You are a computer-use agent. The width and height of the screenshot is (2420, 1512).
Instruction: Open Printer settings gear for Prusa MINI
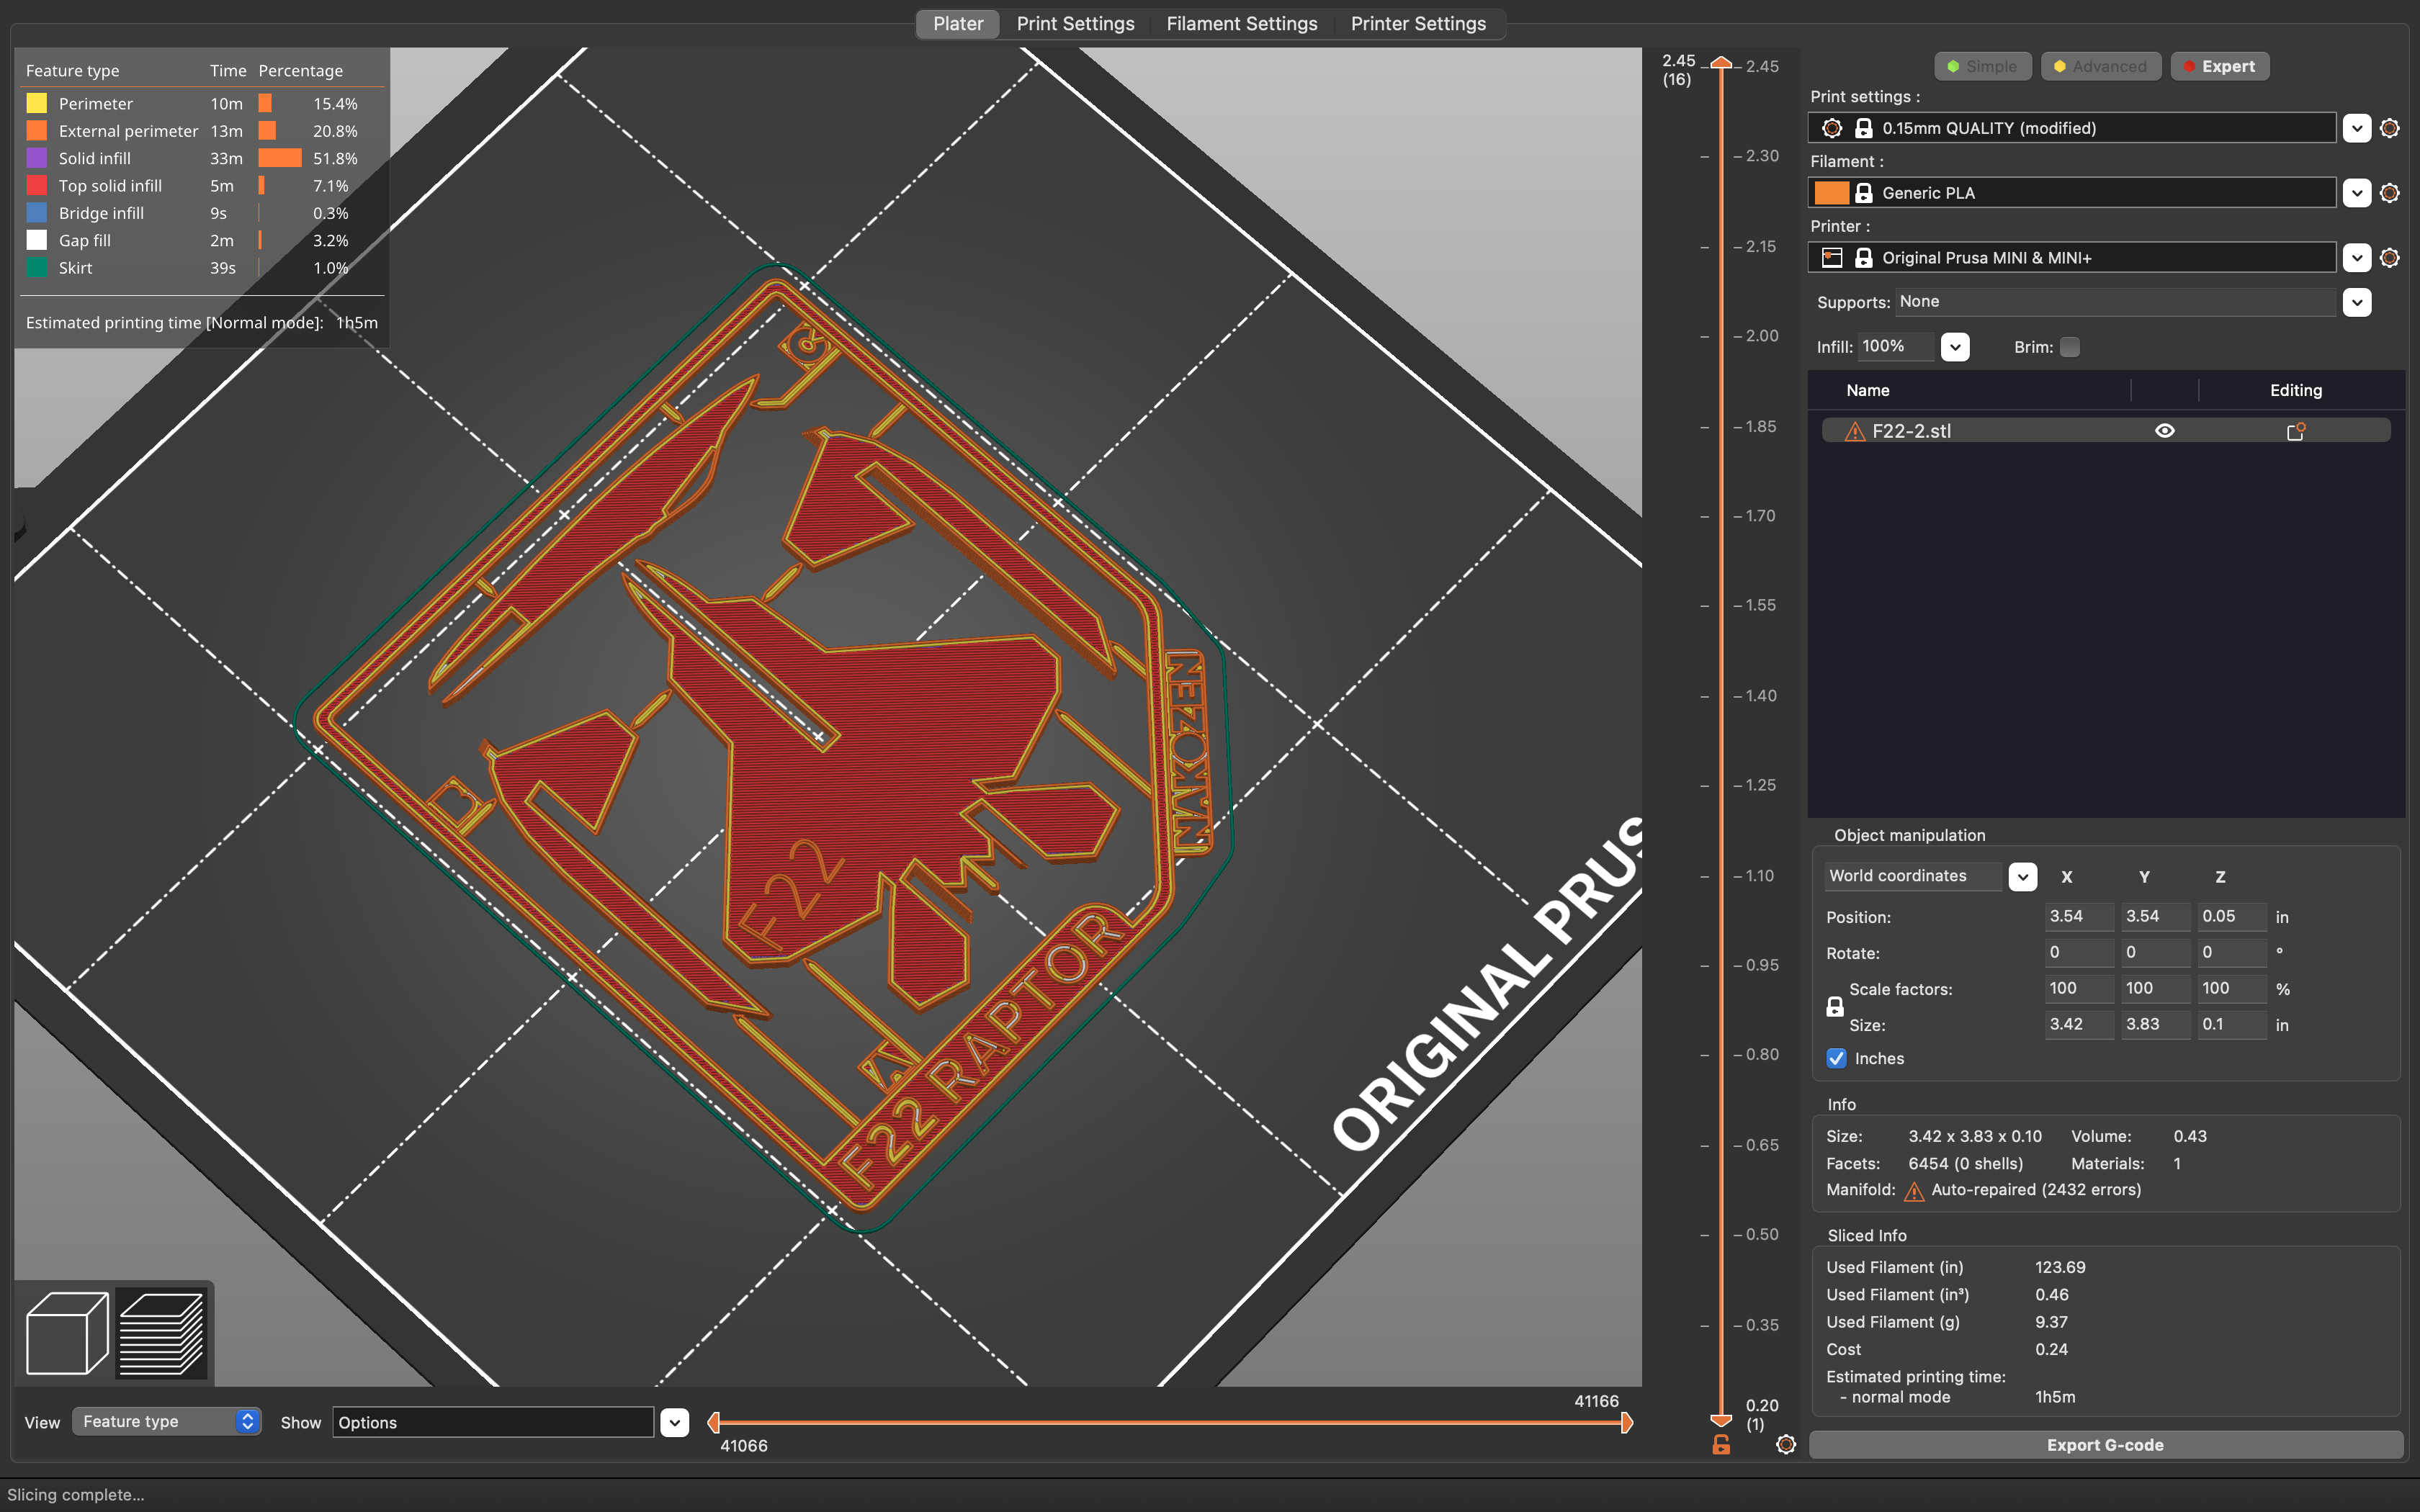coord(2389,258)
